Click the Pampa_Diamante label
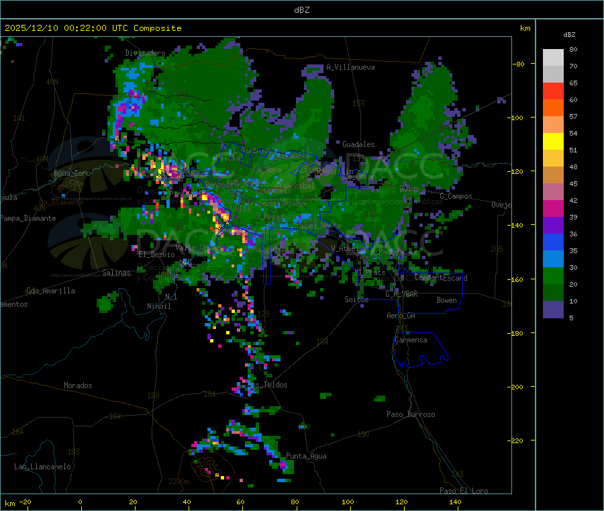This screenshot has height=511, width=604. click(x=28, y=218)
